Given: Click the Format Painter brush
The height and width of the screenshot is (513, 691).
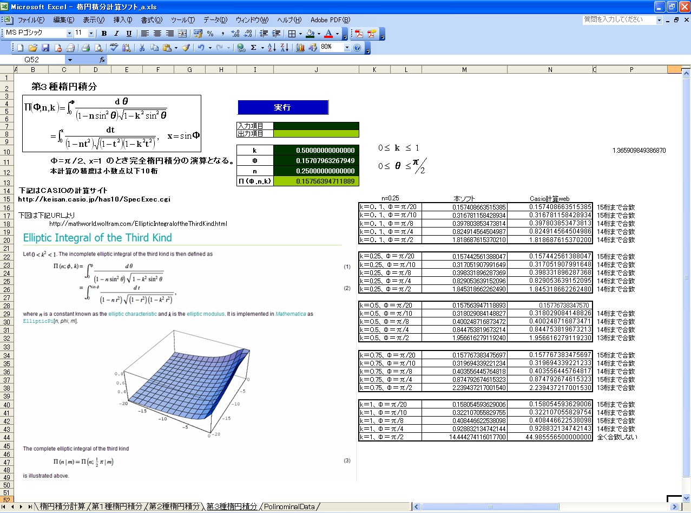Looking at the screenshot, I should click(x=186, y=48).
